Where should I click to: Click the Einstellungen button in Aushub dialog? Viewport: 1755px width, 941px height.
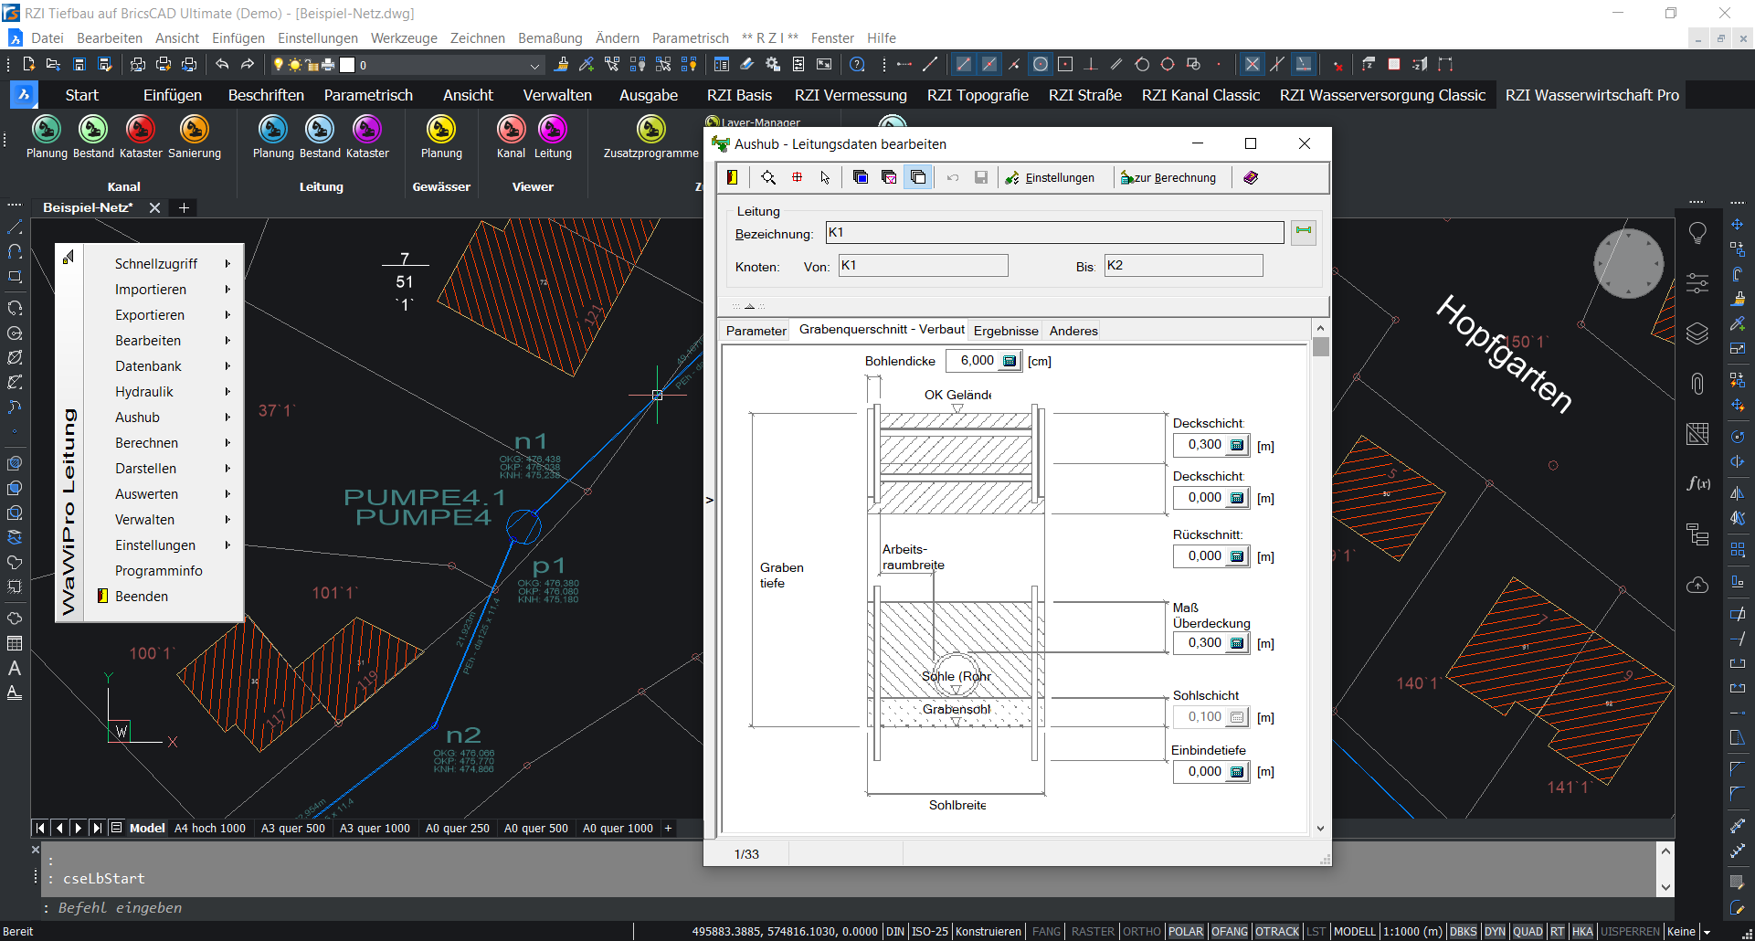(x=1050, y=177)
